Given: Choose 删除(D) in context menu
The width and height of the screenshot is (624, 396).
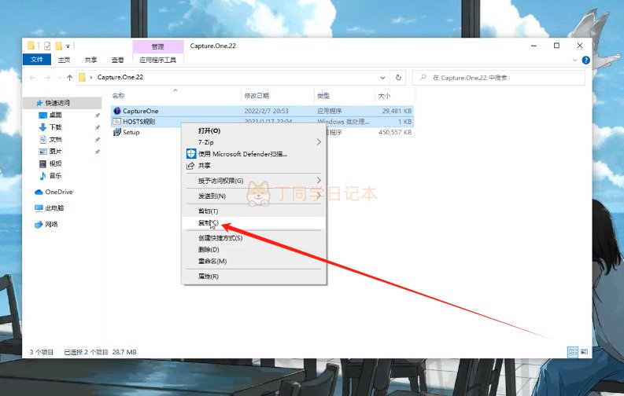Looking at the screenshot, I should (x=253, y=249).
